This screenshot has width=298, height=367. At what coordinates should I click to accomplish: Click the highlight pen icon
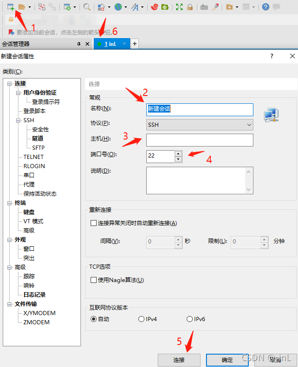(x=215, y=7)
